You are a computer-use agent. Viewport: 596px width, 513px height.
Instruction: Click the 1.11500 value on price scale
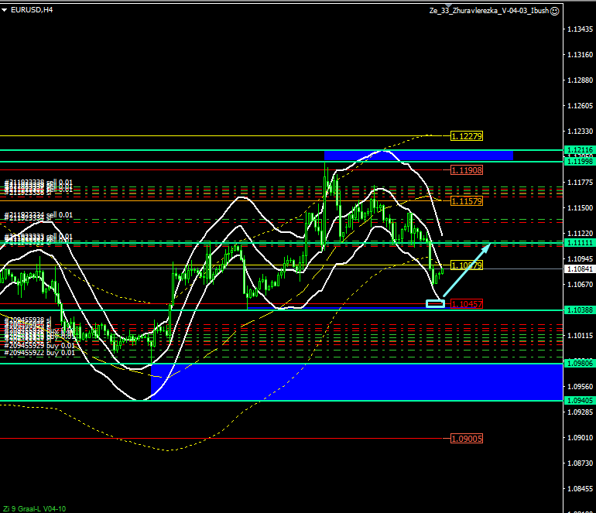tap(580, 208)
